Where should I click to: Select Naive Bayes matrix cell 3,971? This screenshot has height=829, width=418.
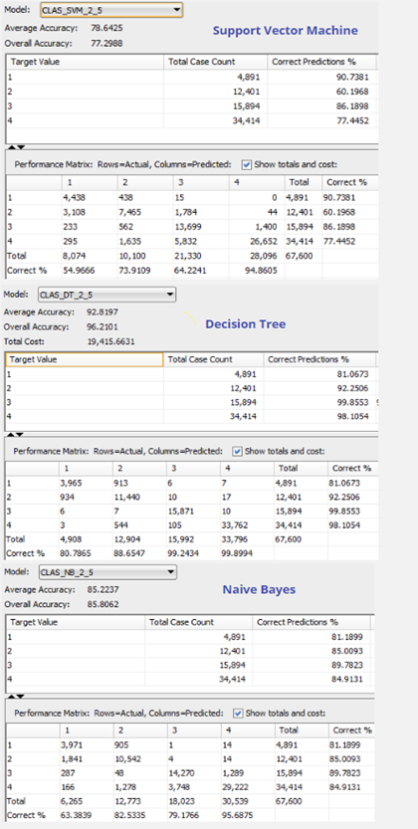point(73,744)
